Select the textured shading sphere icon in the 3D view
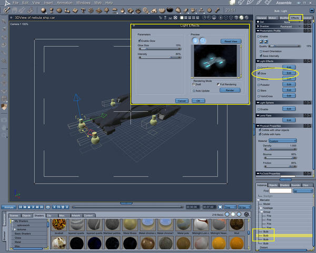The width and height of the screenshot is (316, 253). pyautogui.click(x=241, y=18)
